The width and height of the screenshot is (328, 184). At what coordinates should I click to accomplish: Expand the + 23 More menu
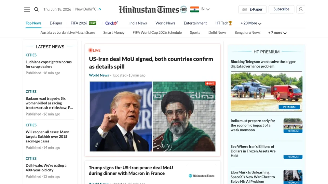click(251, 23)
